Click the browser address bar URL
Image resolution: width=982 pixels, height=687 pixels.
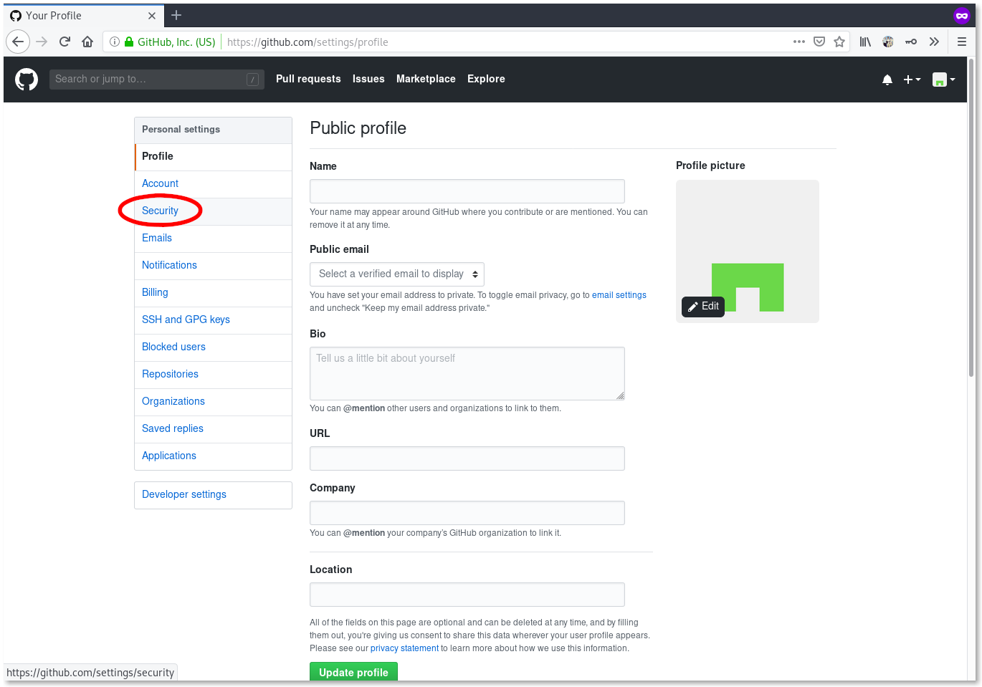coord(308,42)
